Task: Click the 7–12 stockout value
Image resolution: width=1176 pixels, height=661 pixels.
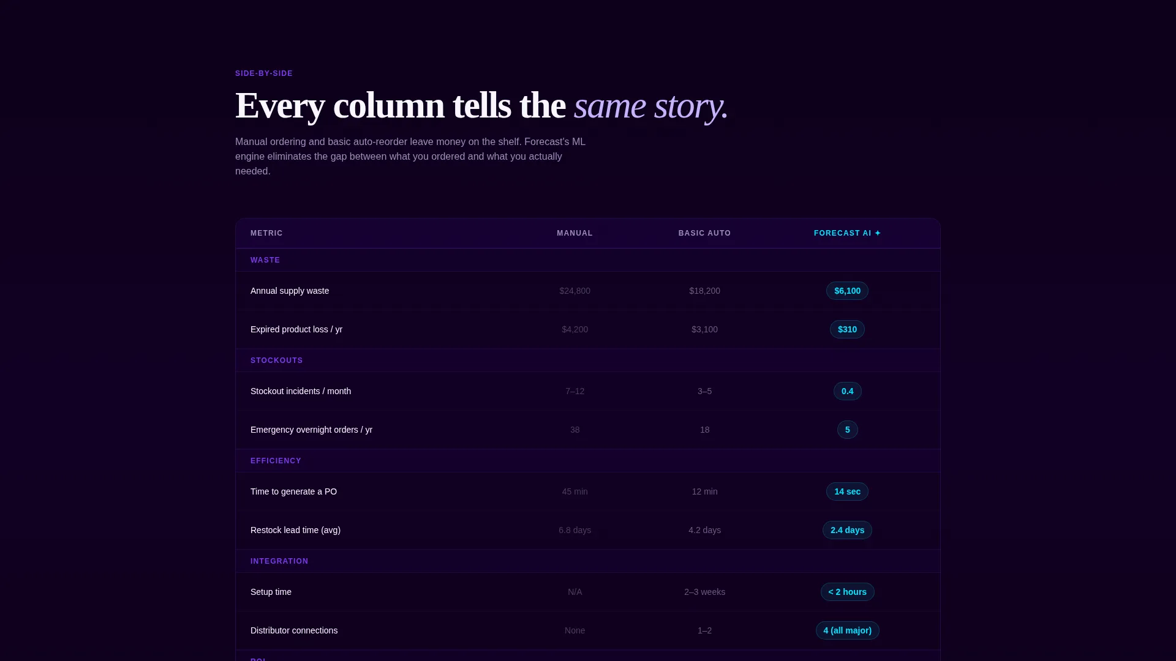Action: 575,391
